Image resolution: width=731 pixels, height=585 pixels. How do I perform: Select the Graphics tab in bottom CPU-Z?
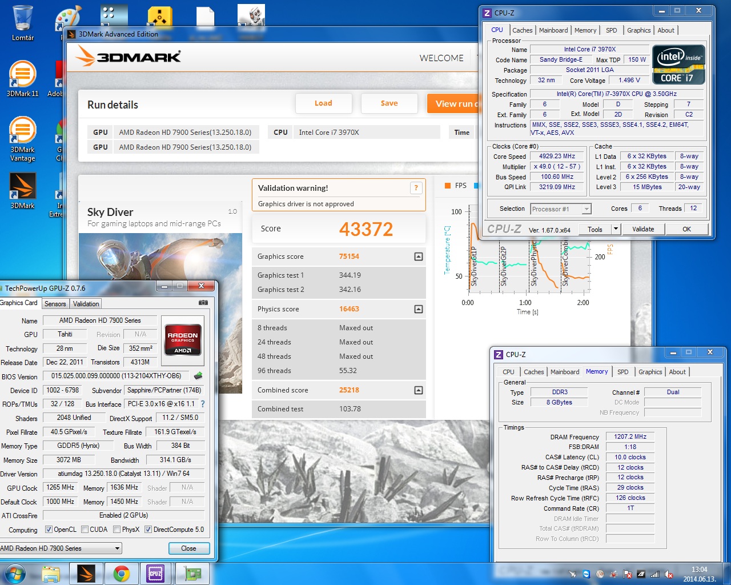pos(650,372)
